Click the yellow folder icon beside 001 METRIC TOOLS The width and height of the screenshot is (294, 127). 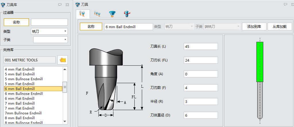coord(62,60)
